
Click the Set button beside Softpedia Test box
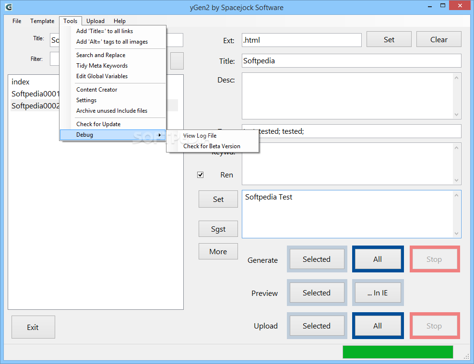pyautogui.click(x=218, y=199)
